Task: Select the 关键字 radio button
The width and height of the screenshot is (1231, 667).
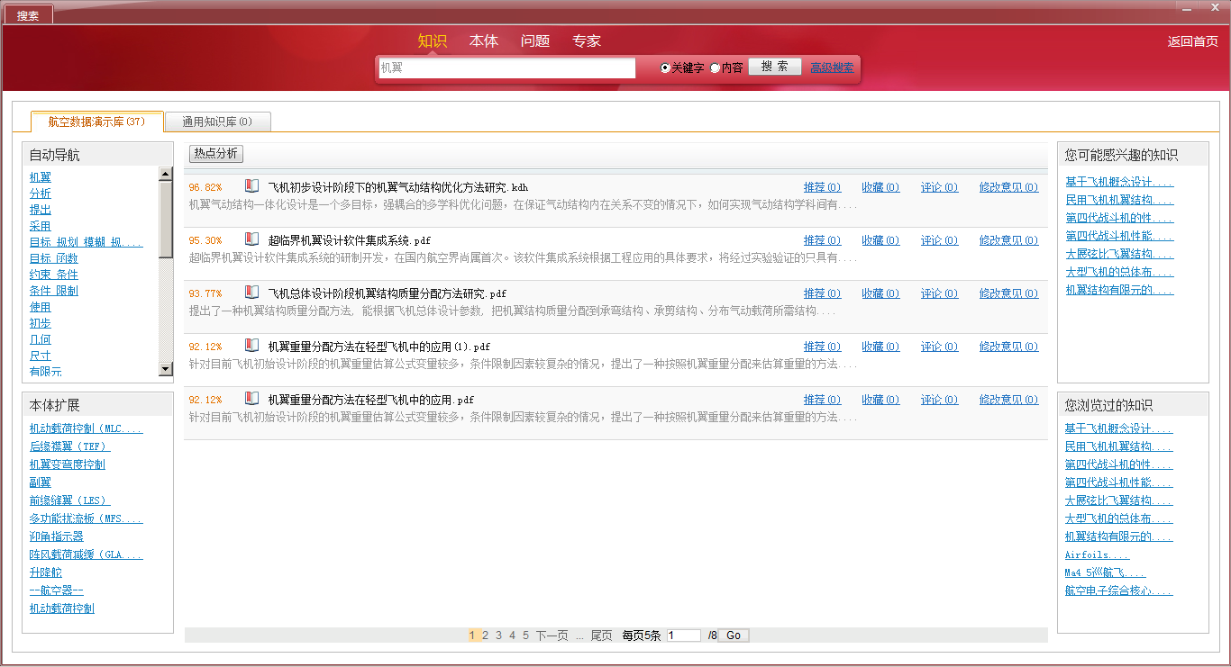Action: (665, 68)
